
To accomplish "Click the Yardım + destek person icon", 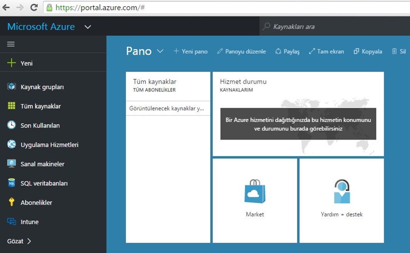I will click(x=342, y=191).
